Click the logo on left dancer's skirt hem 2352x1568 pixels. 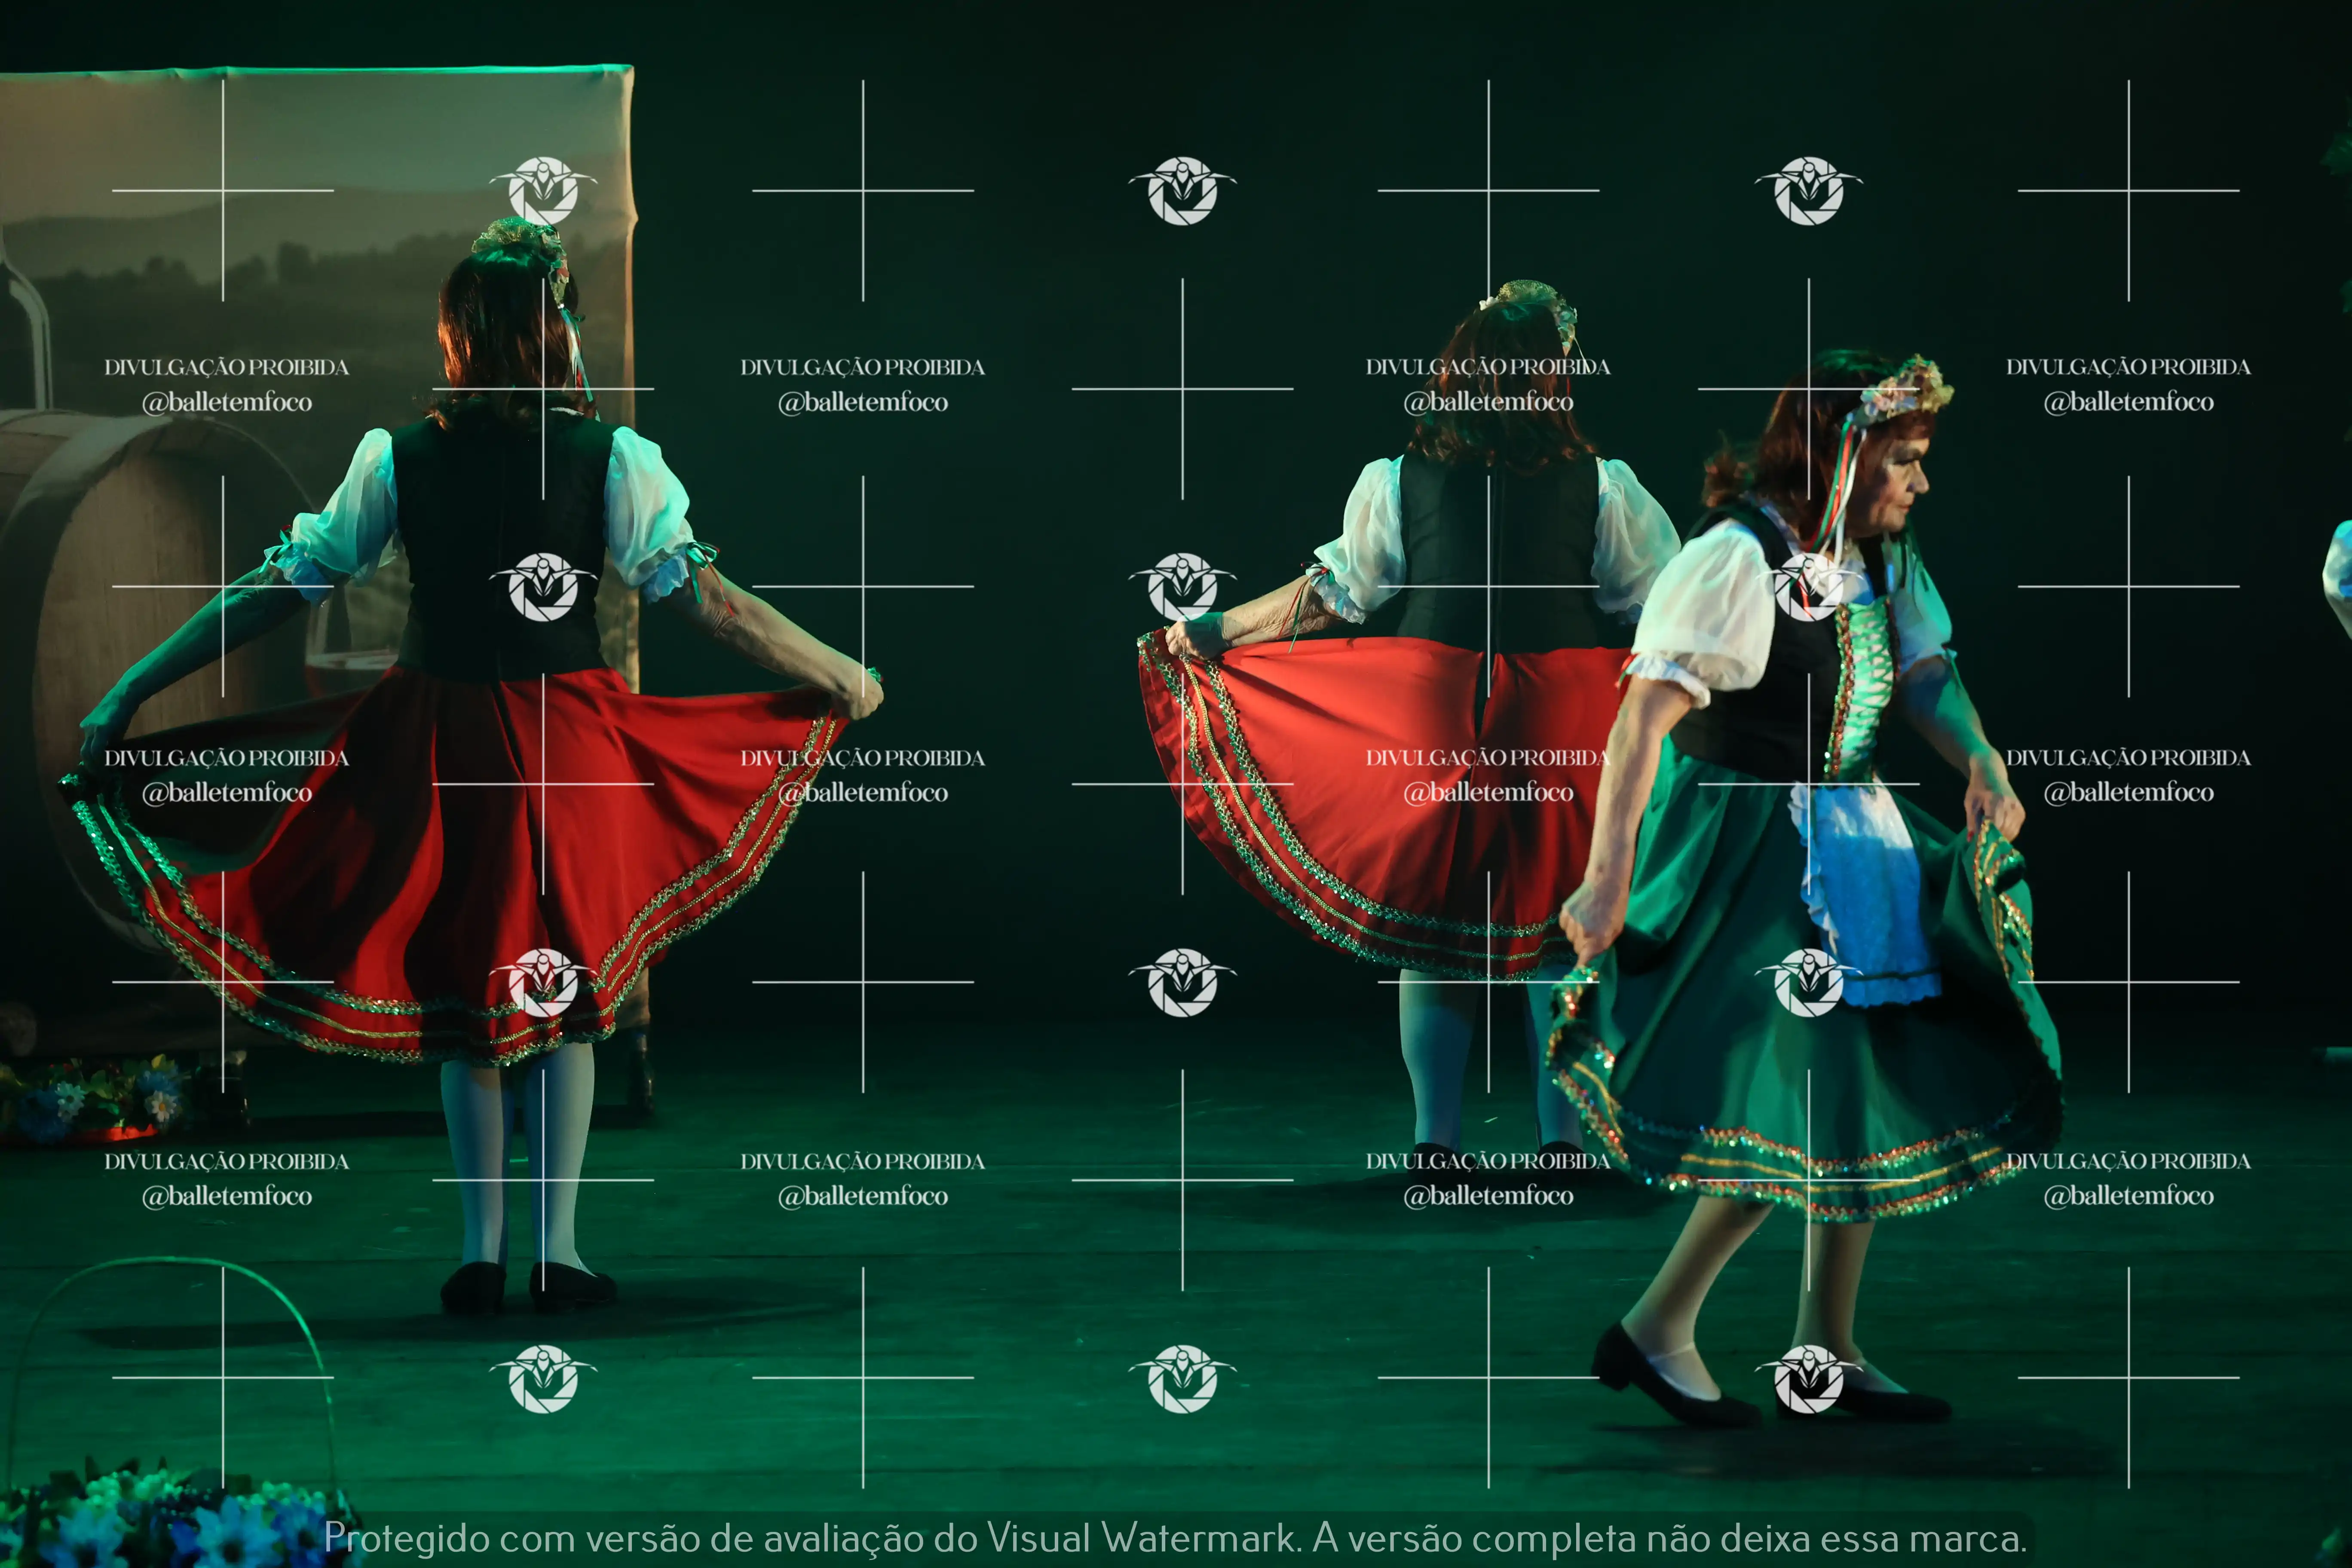(x=542, y=983)
